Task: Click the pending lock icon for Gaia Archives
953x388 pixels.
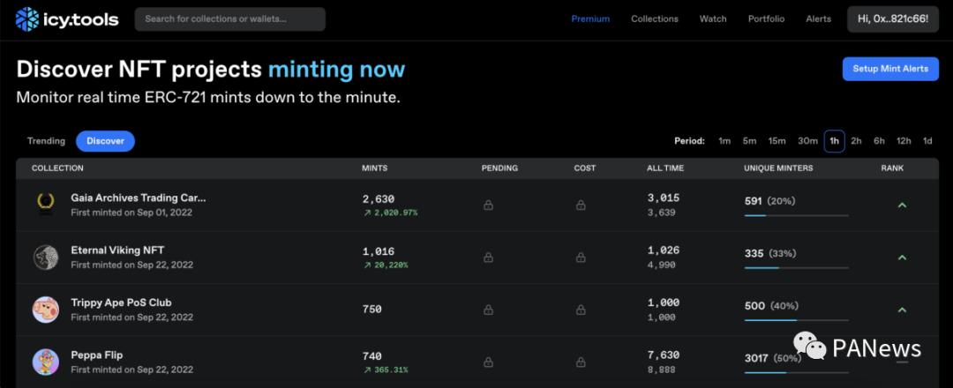Action: (x=488, y=205)
